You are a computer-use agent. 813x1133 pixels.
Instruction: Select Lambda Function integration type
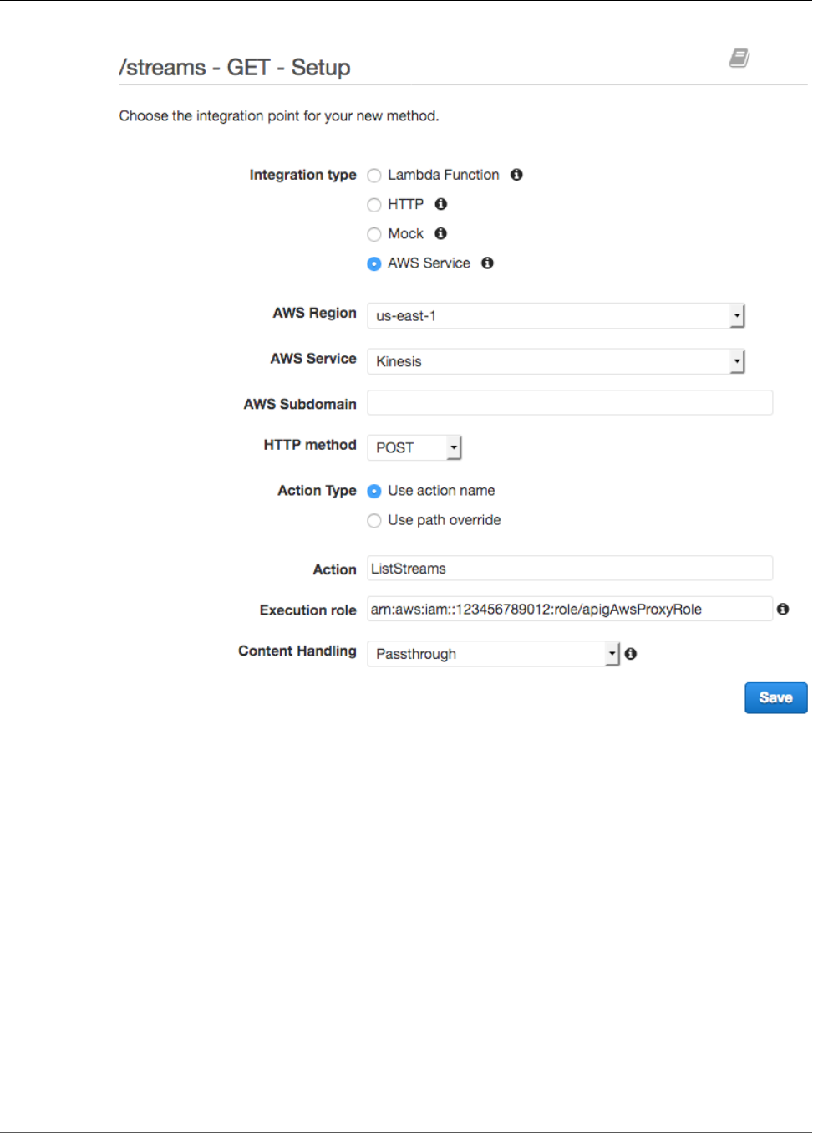tap(374, 176)
